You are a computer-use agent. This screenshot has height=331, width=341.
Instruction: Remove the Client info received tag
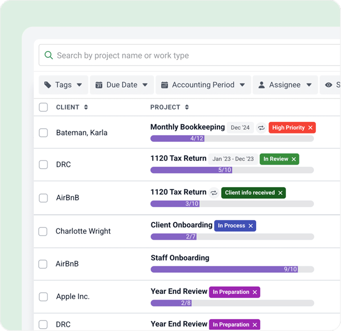(280, 193)
